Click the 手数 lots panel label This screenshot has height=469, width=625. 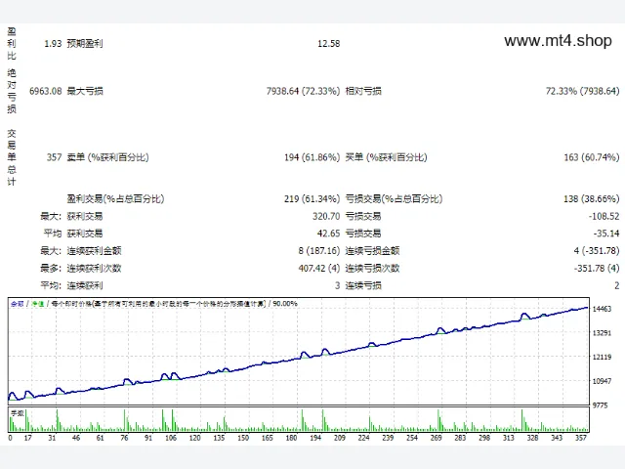tap(18, 413)
